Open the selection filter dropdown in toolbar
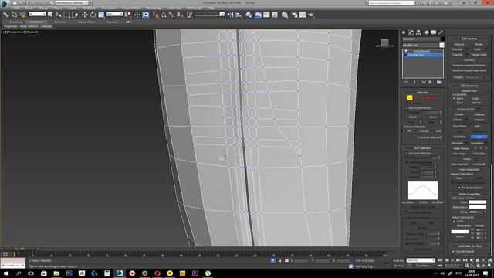The height and width of the screenshot is (278, 494). 37,14
